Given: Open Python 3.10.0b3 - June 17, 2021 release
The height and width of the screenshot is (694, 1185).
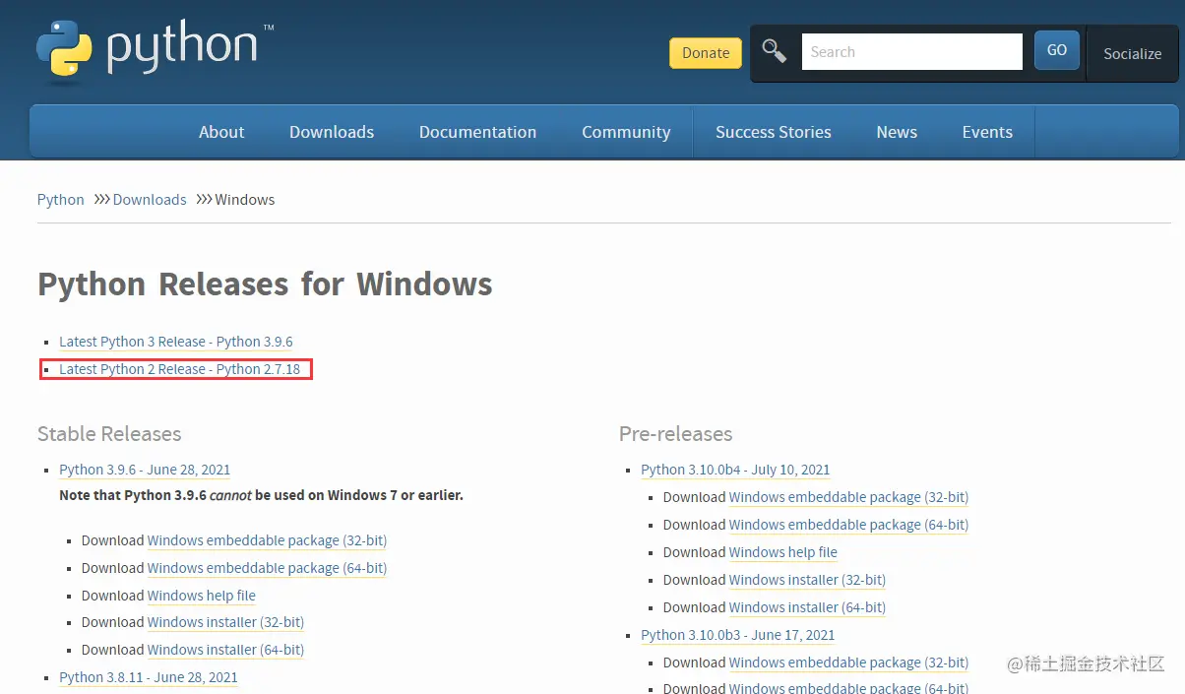Looking at the screenshot, I should pos(738,635).
